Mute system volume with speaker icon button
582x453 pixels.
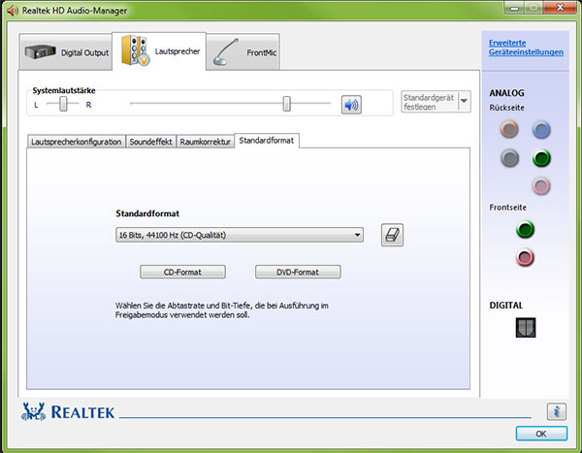351,105
